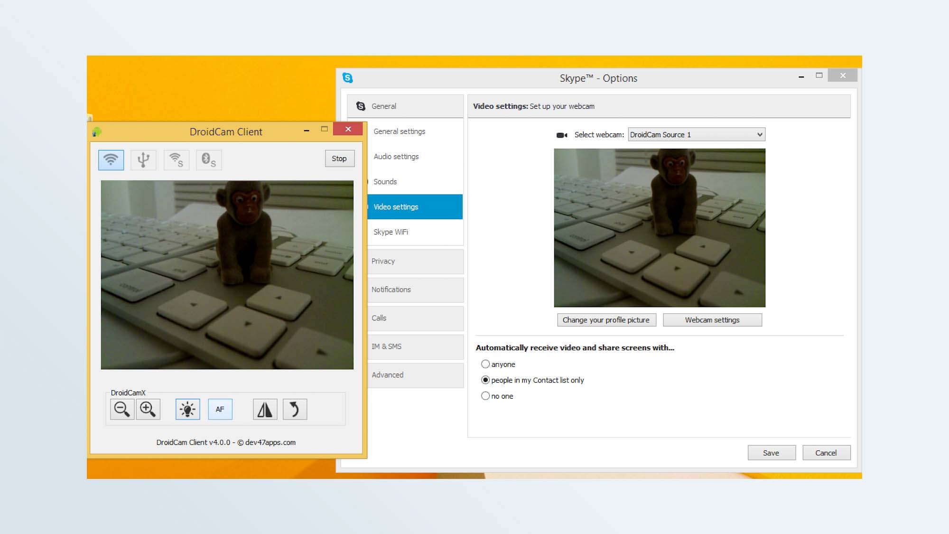Click the live camera preview thumbnail in Skype

click(659, 227)
